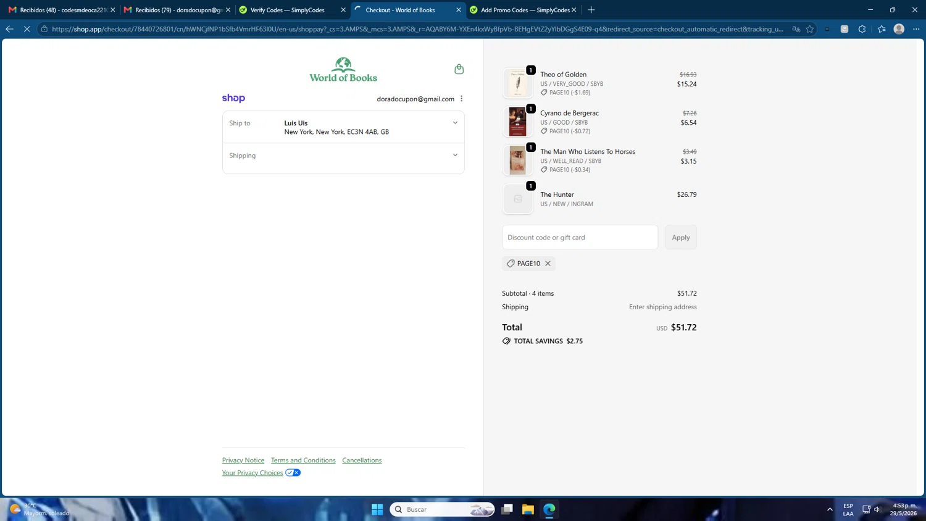Viewport: 926px width, 521px height.
Task: Click Theo of Golden book thumbnail
Action: click(518, 83)
